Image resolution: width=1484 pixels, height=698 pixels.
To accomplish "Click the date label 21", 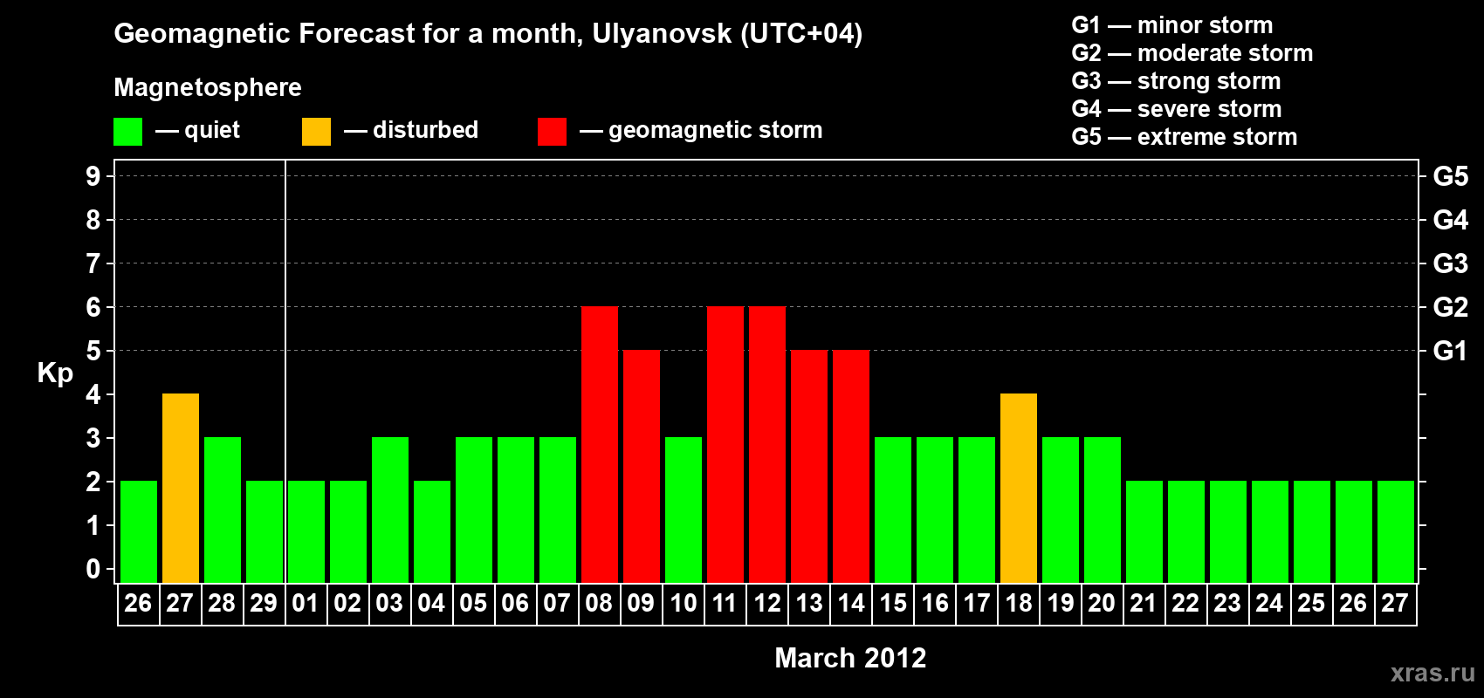I will (x=1144, y=604).
